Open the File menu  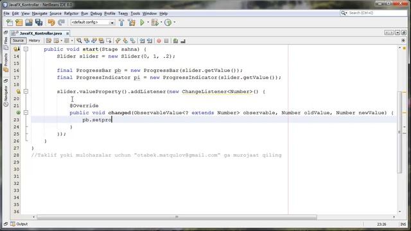(6, 13)
